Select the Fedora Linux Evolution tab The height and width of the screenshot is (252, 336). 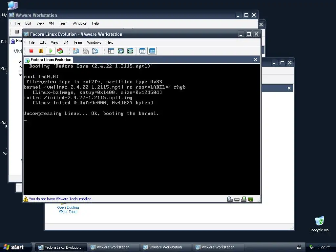(x=49, y=60)
